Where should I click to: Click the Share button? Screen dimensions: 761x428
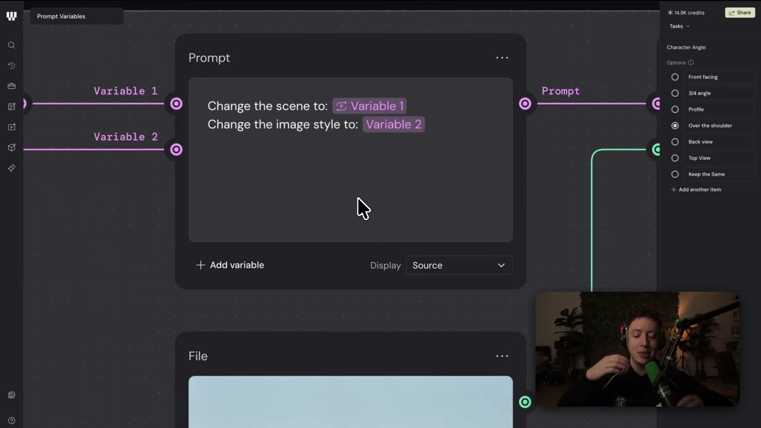pos(740,12)
